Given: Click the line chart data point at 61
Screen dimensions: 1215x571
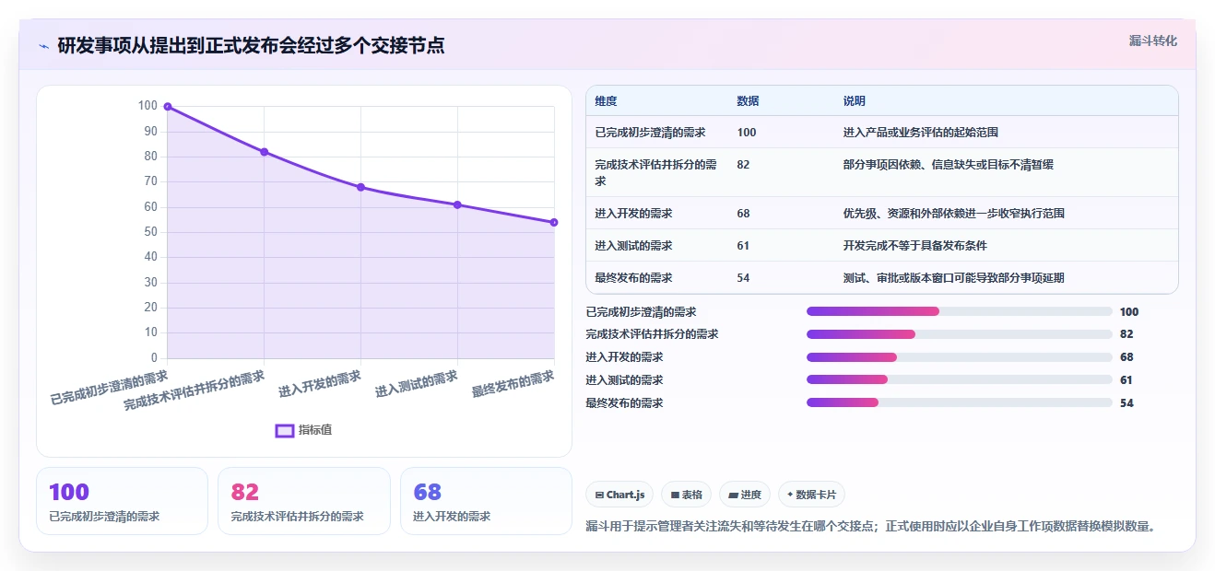Looking at the screenshot, I should point(458,204).
